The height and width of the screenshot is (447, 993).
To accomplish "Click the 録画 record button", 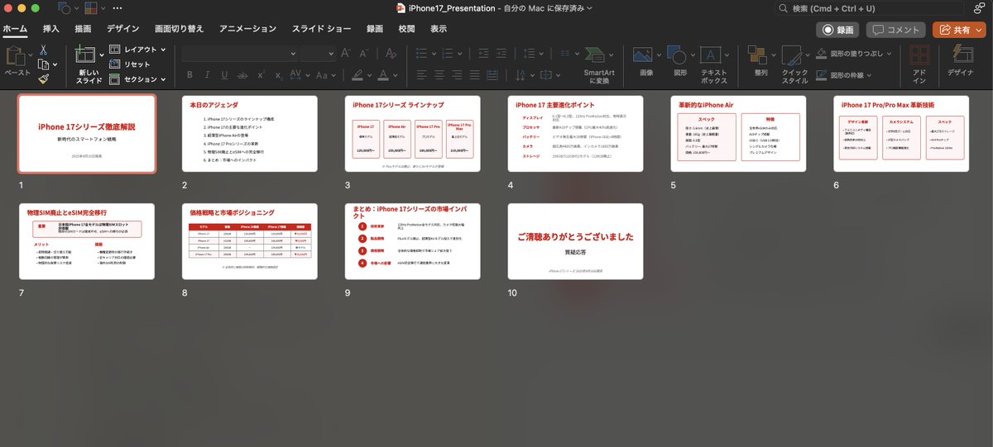I will [837, 30].
